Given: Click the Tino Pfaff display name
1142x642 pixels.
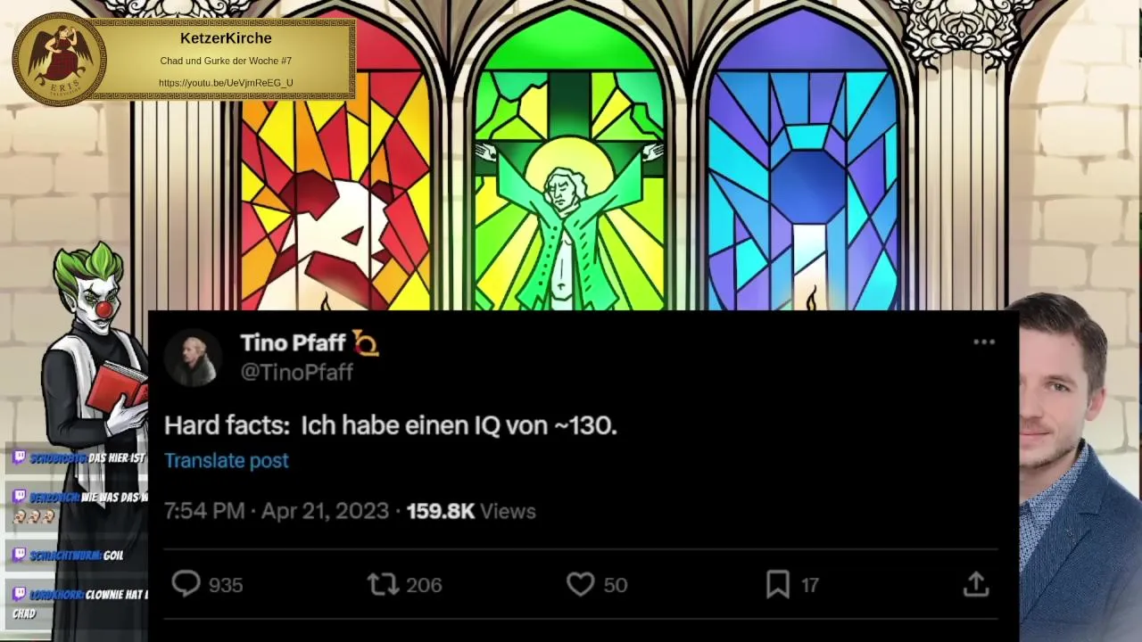Looking at the screenshot, I should [293, 342].
